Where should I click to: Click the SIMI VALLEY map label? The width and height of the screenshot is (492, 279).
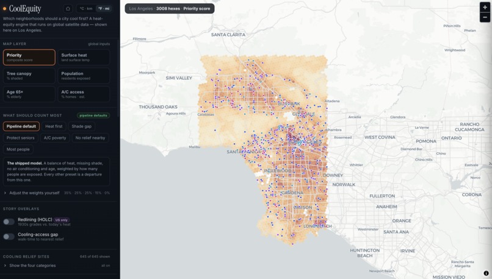[x=179, y=78]
